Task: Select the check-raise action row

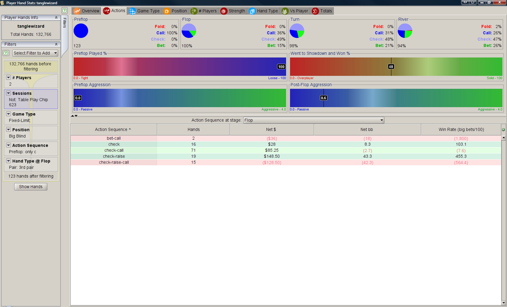Action: coord(286,157)
